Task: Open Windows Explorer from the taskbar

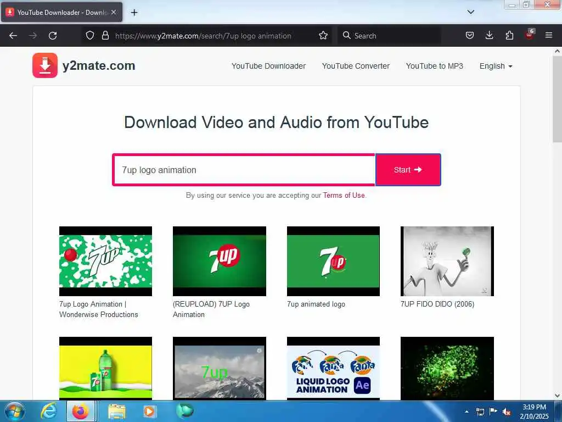Action: point(117,411)
